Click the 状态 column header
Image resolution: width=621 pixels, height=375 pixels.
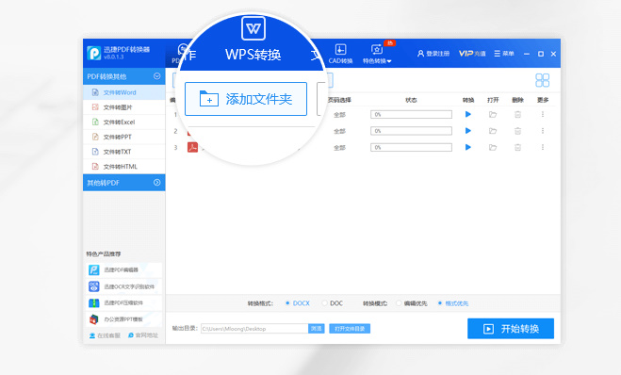411,100
